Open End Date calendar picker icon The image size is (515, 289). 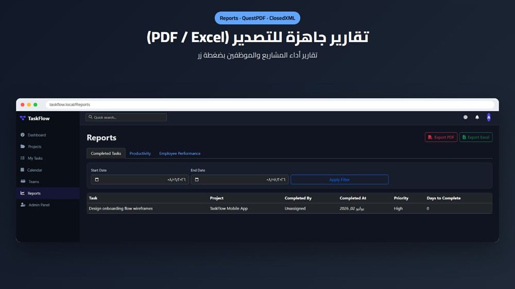click(197, 179)
